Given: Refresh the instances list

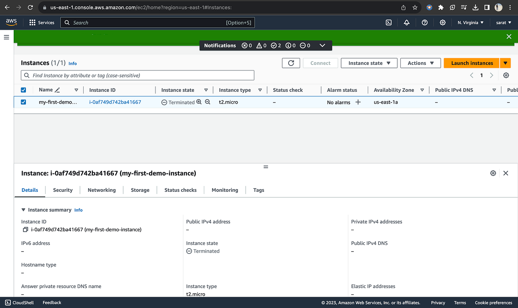Looking at the screenshot, I should point(291,63).
